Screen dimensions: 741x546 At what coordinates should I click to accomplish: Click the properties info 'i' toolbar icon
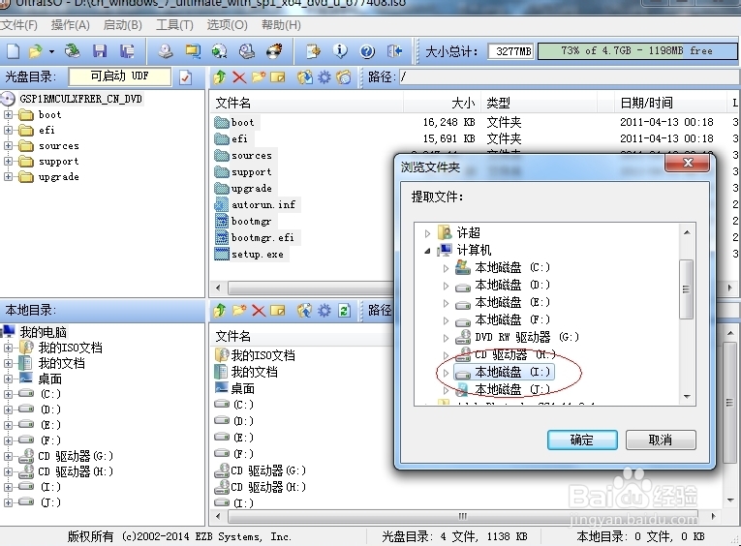point(340,51)
